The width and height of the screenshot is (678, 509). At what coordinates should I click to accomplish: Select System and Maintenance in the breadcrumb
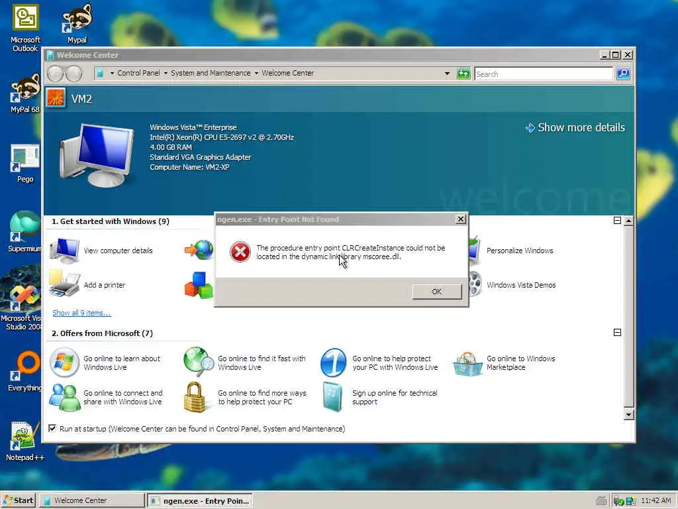211,73
